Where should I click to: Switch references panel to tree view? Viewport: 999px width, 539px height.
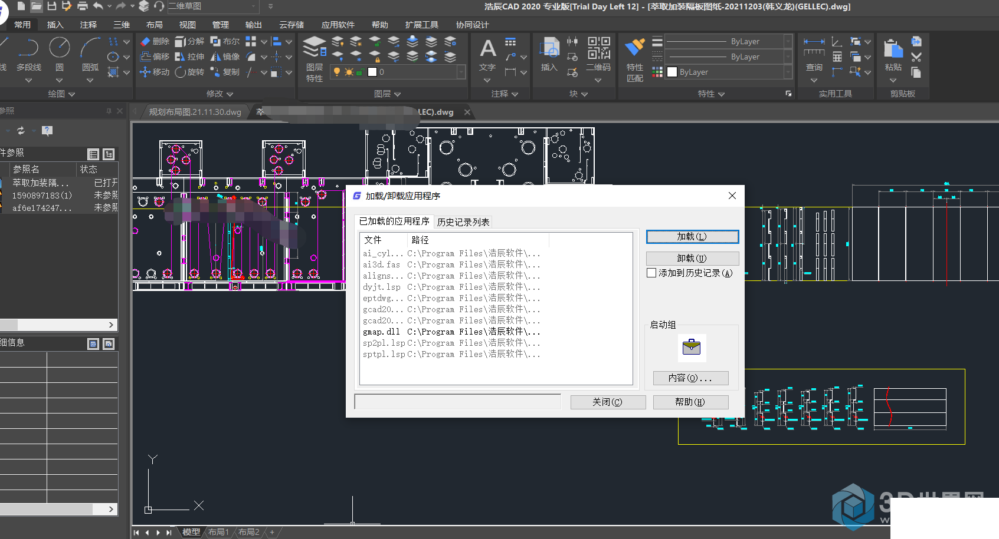(109, 154)
